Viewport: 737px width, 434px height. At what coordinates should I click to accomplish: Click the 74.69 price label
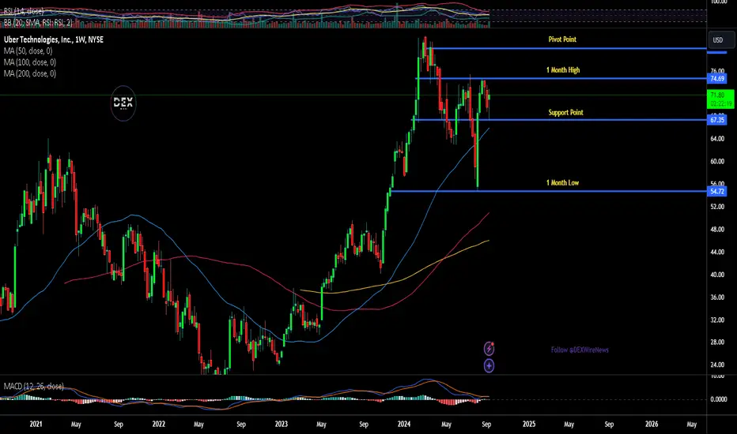click(716, 78)
